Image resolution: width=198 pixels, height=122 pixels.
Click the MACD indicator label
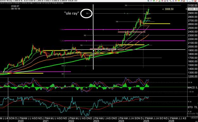tap(193, 87)
